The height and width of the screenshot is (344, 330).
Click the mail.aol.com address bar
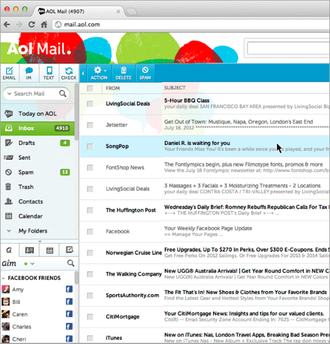191,24
